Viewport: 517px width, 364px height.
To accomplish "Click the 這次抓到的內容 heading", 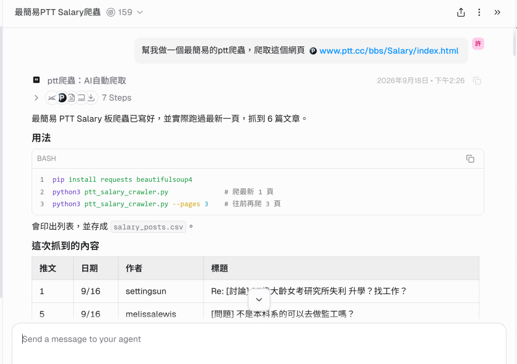I will pos(65,246).
